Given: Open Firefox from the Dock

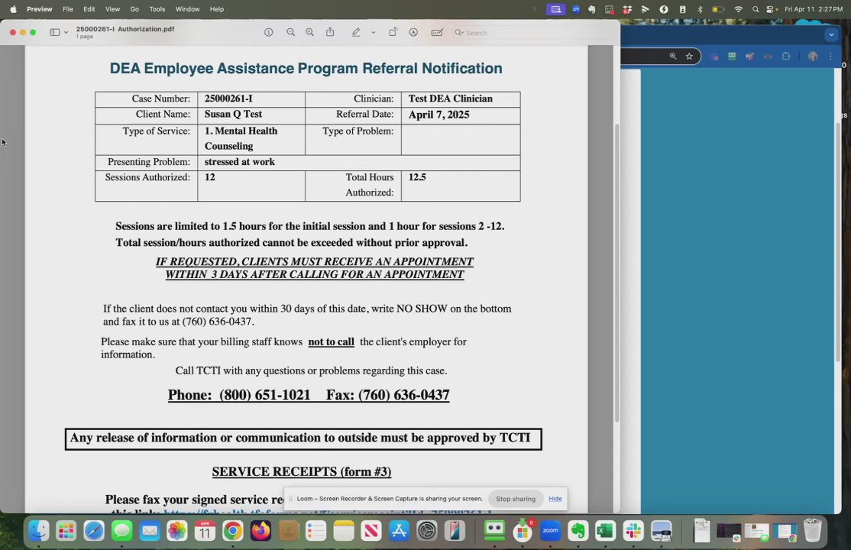Looking at the screenshot, I should [260, 530].
